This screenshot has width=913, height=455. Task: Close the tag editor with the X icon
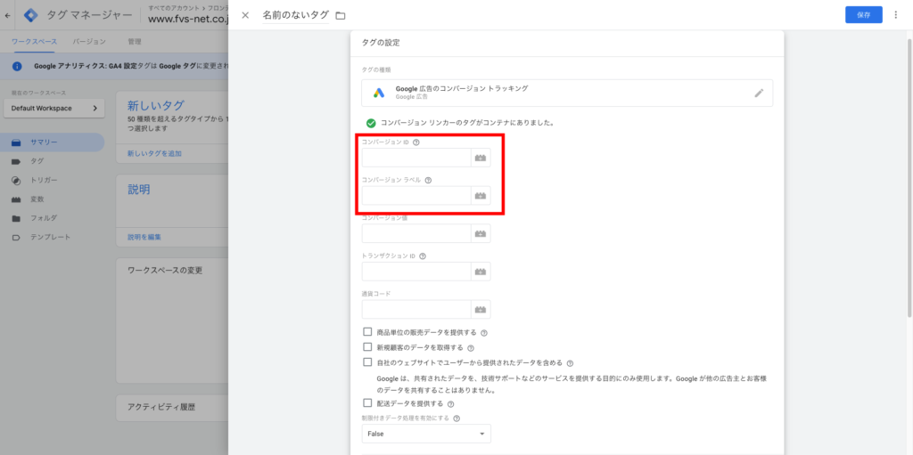[x=245, y=16]
